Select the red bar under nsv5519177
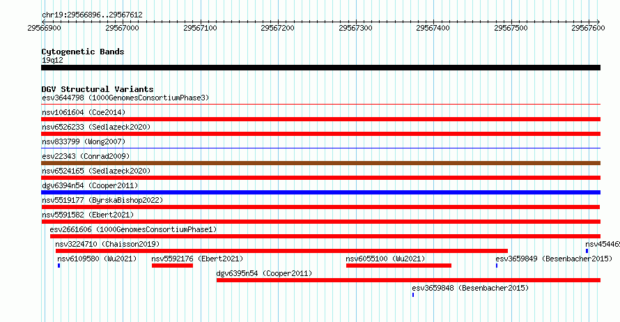Screen dimensions: 620x322 pos(320,207)
